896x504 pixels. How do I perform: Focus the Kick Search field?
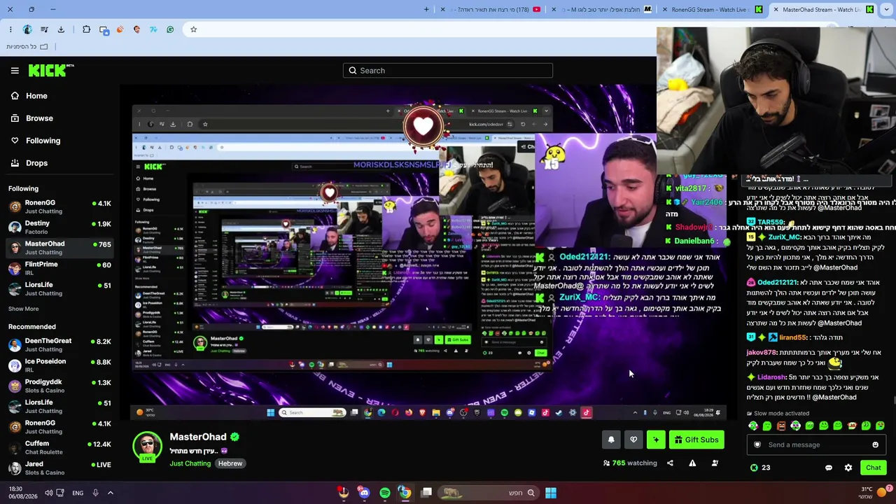tap(448, 71)
